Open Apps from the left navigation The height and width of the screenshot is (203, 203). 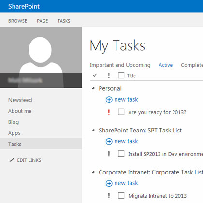click(x=14, y=133)
